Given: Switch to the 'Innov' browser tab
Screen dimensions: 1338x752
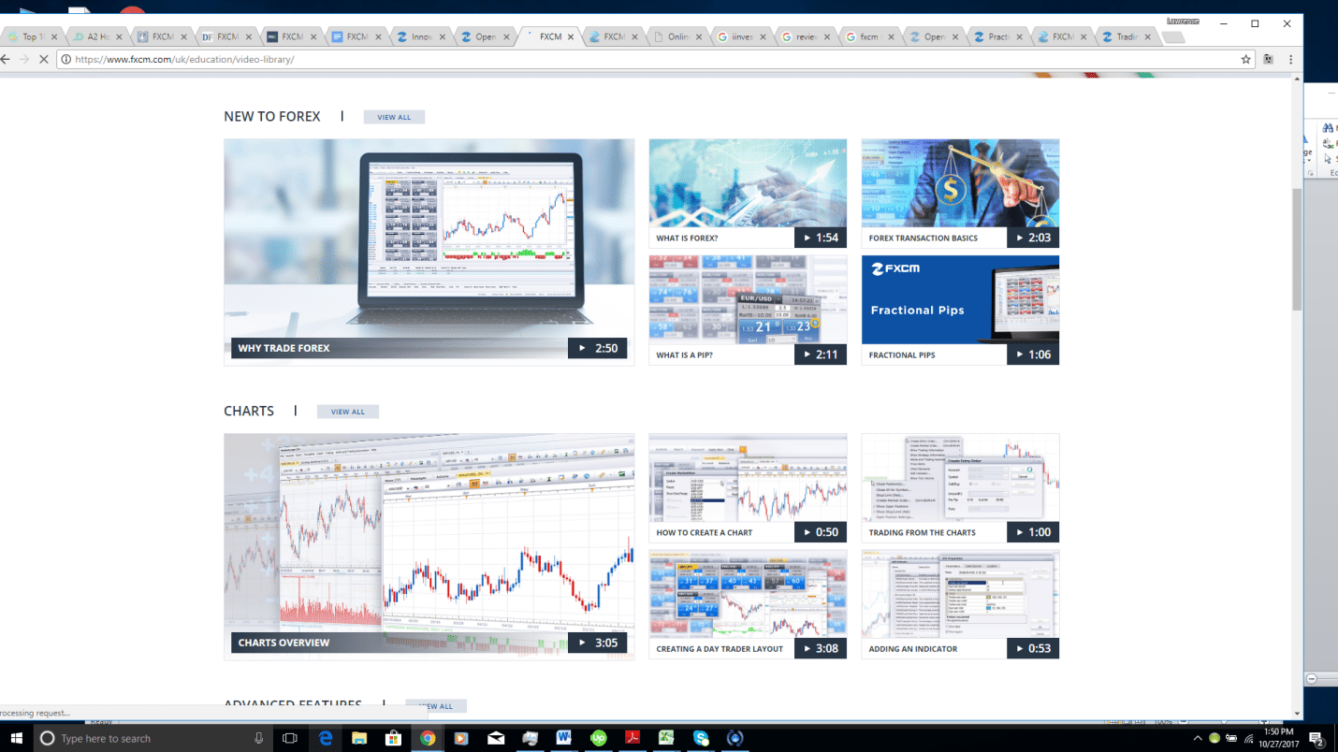Looking at the screenshot, I should (421, 36).
